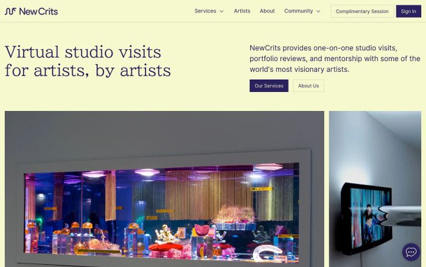Open the colorful aquarium installation image

164,189
